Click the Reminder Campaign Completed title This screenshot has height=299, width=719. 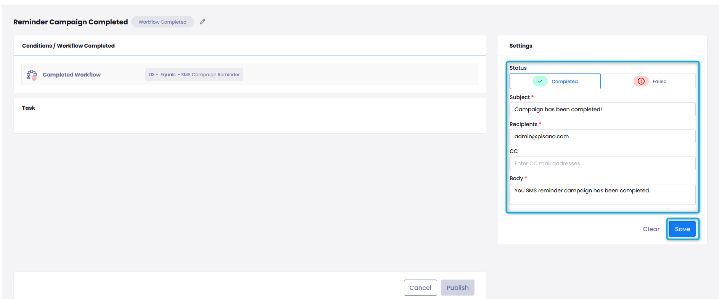pyautogui.click(x=71, y=22)
